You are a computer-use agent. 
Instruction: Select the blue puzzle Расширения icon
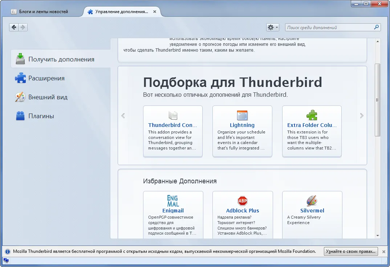click(20, 78)
